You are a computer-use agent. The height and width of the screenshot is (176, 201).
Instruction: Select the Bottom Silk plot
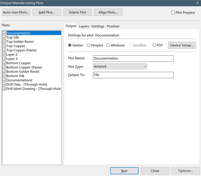pos(15,76)
